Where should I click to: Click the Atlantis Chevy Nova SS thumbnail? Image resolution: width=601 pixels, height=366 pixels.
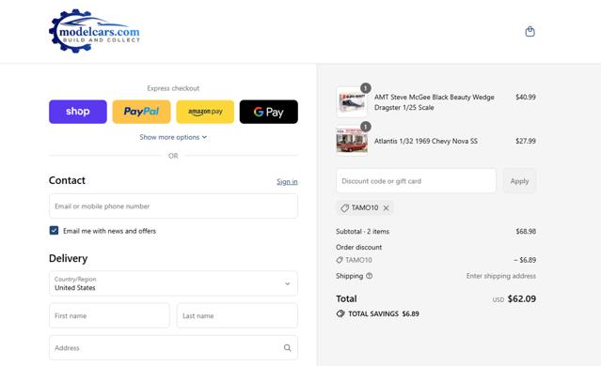352,141
